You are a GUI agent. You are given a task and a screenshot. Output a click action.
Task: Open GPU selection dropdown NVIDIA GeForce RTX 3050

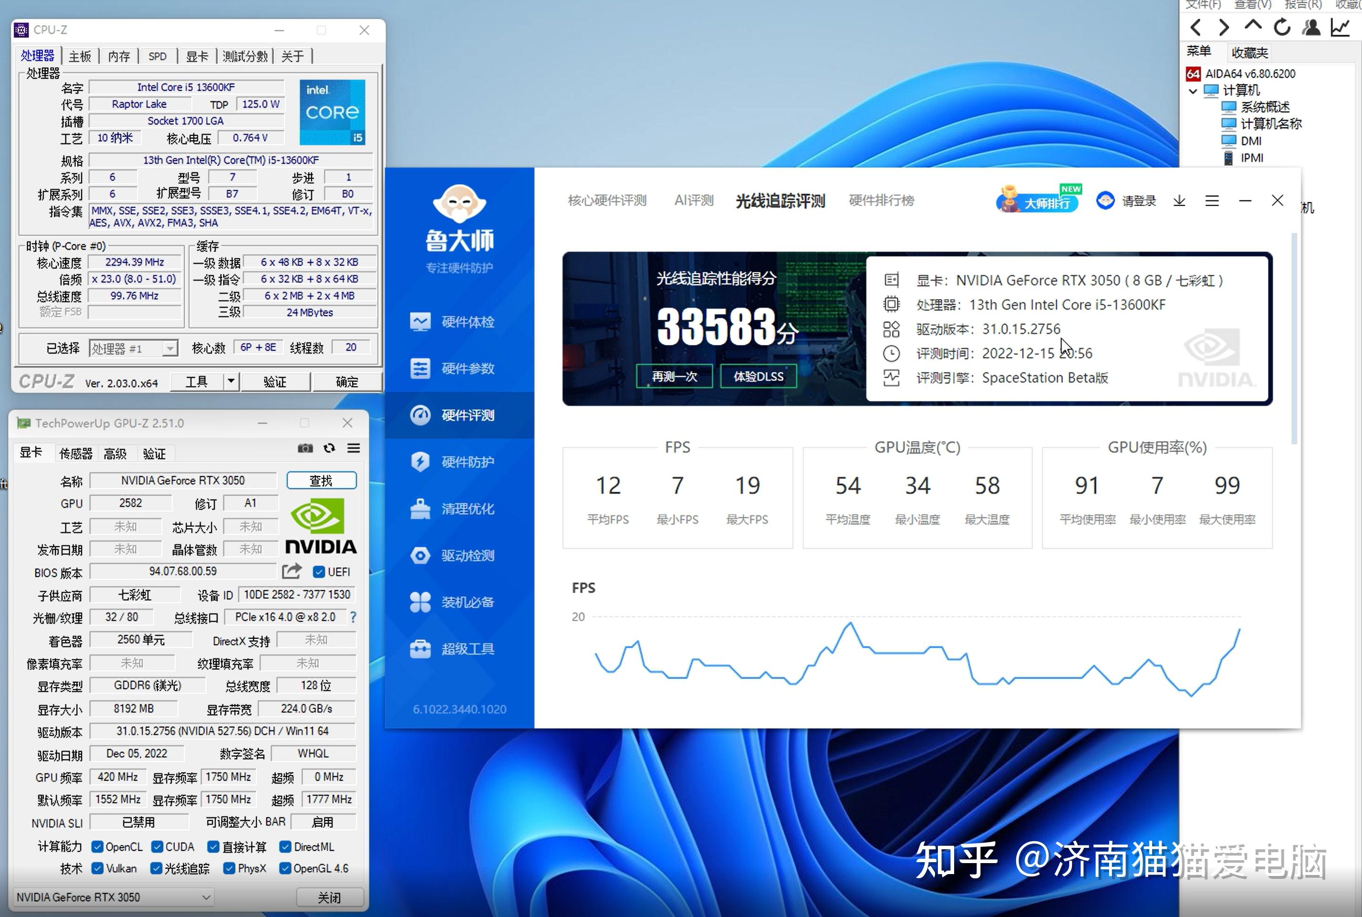[x=114, y=897]
